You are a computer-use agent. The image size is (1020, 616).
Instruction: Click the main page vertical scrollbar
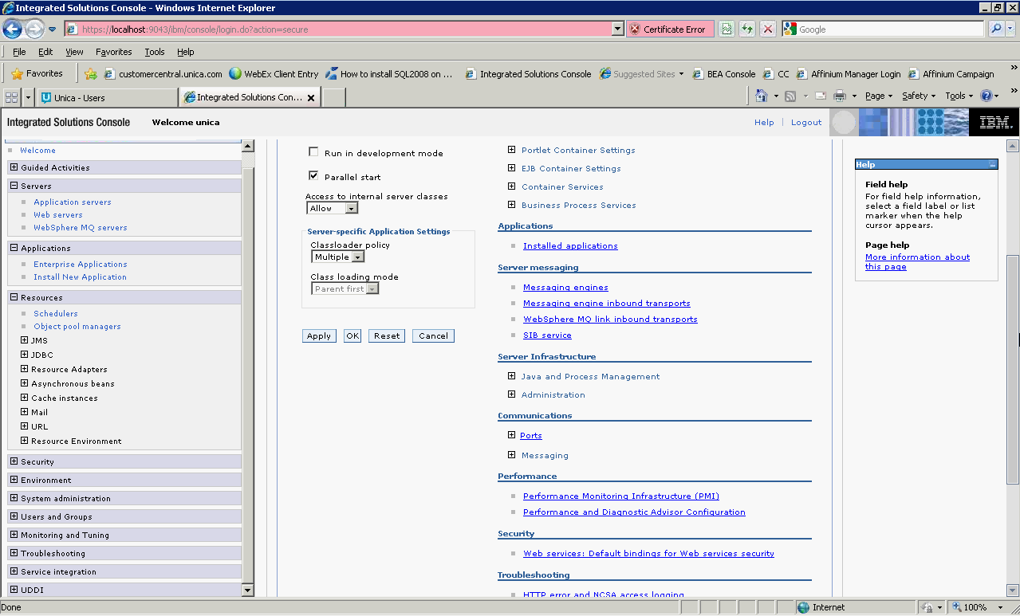1013,368
